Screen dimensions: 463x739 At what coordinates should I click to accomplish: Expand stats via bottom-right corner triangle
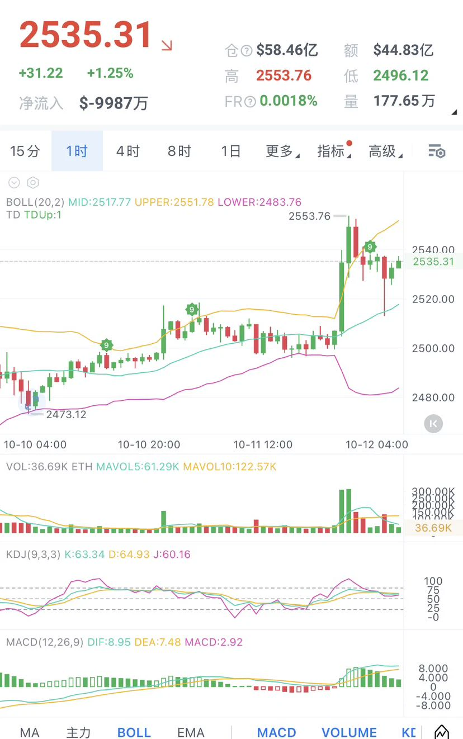click(x=454, y=112)
